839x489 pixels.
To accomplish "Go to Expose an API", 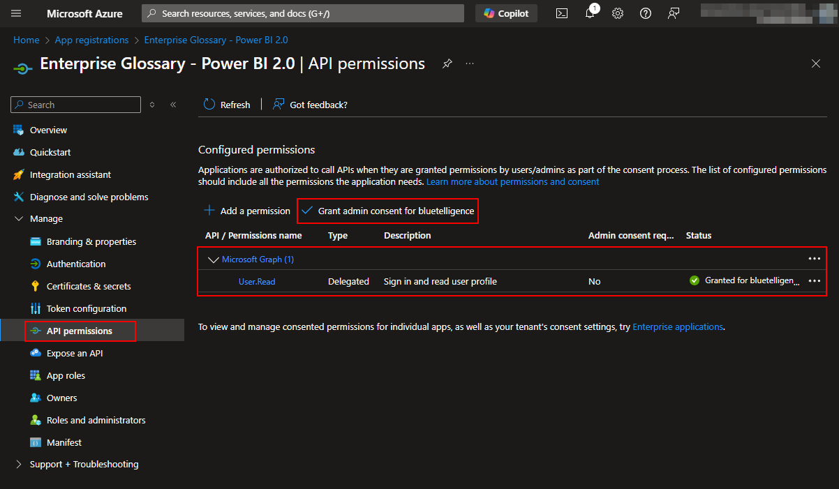I will pyautogui.click(x=75, y=353).
